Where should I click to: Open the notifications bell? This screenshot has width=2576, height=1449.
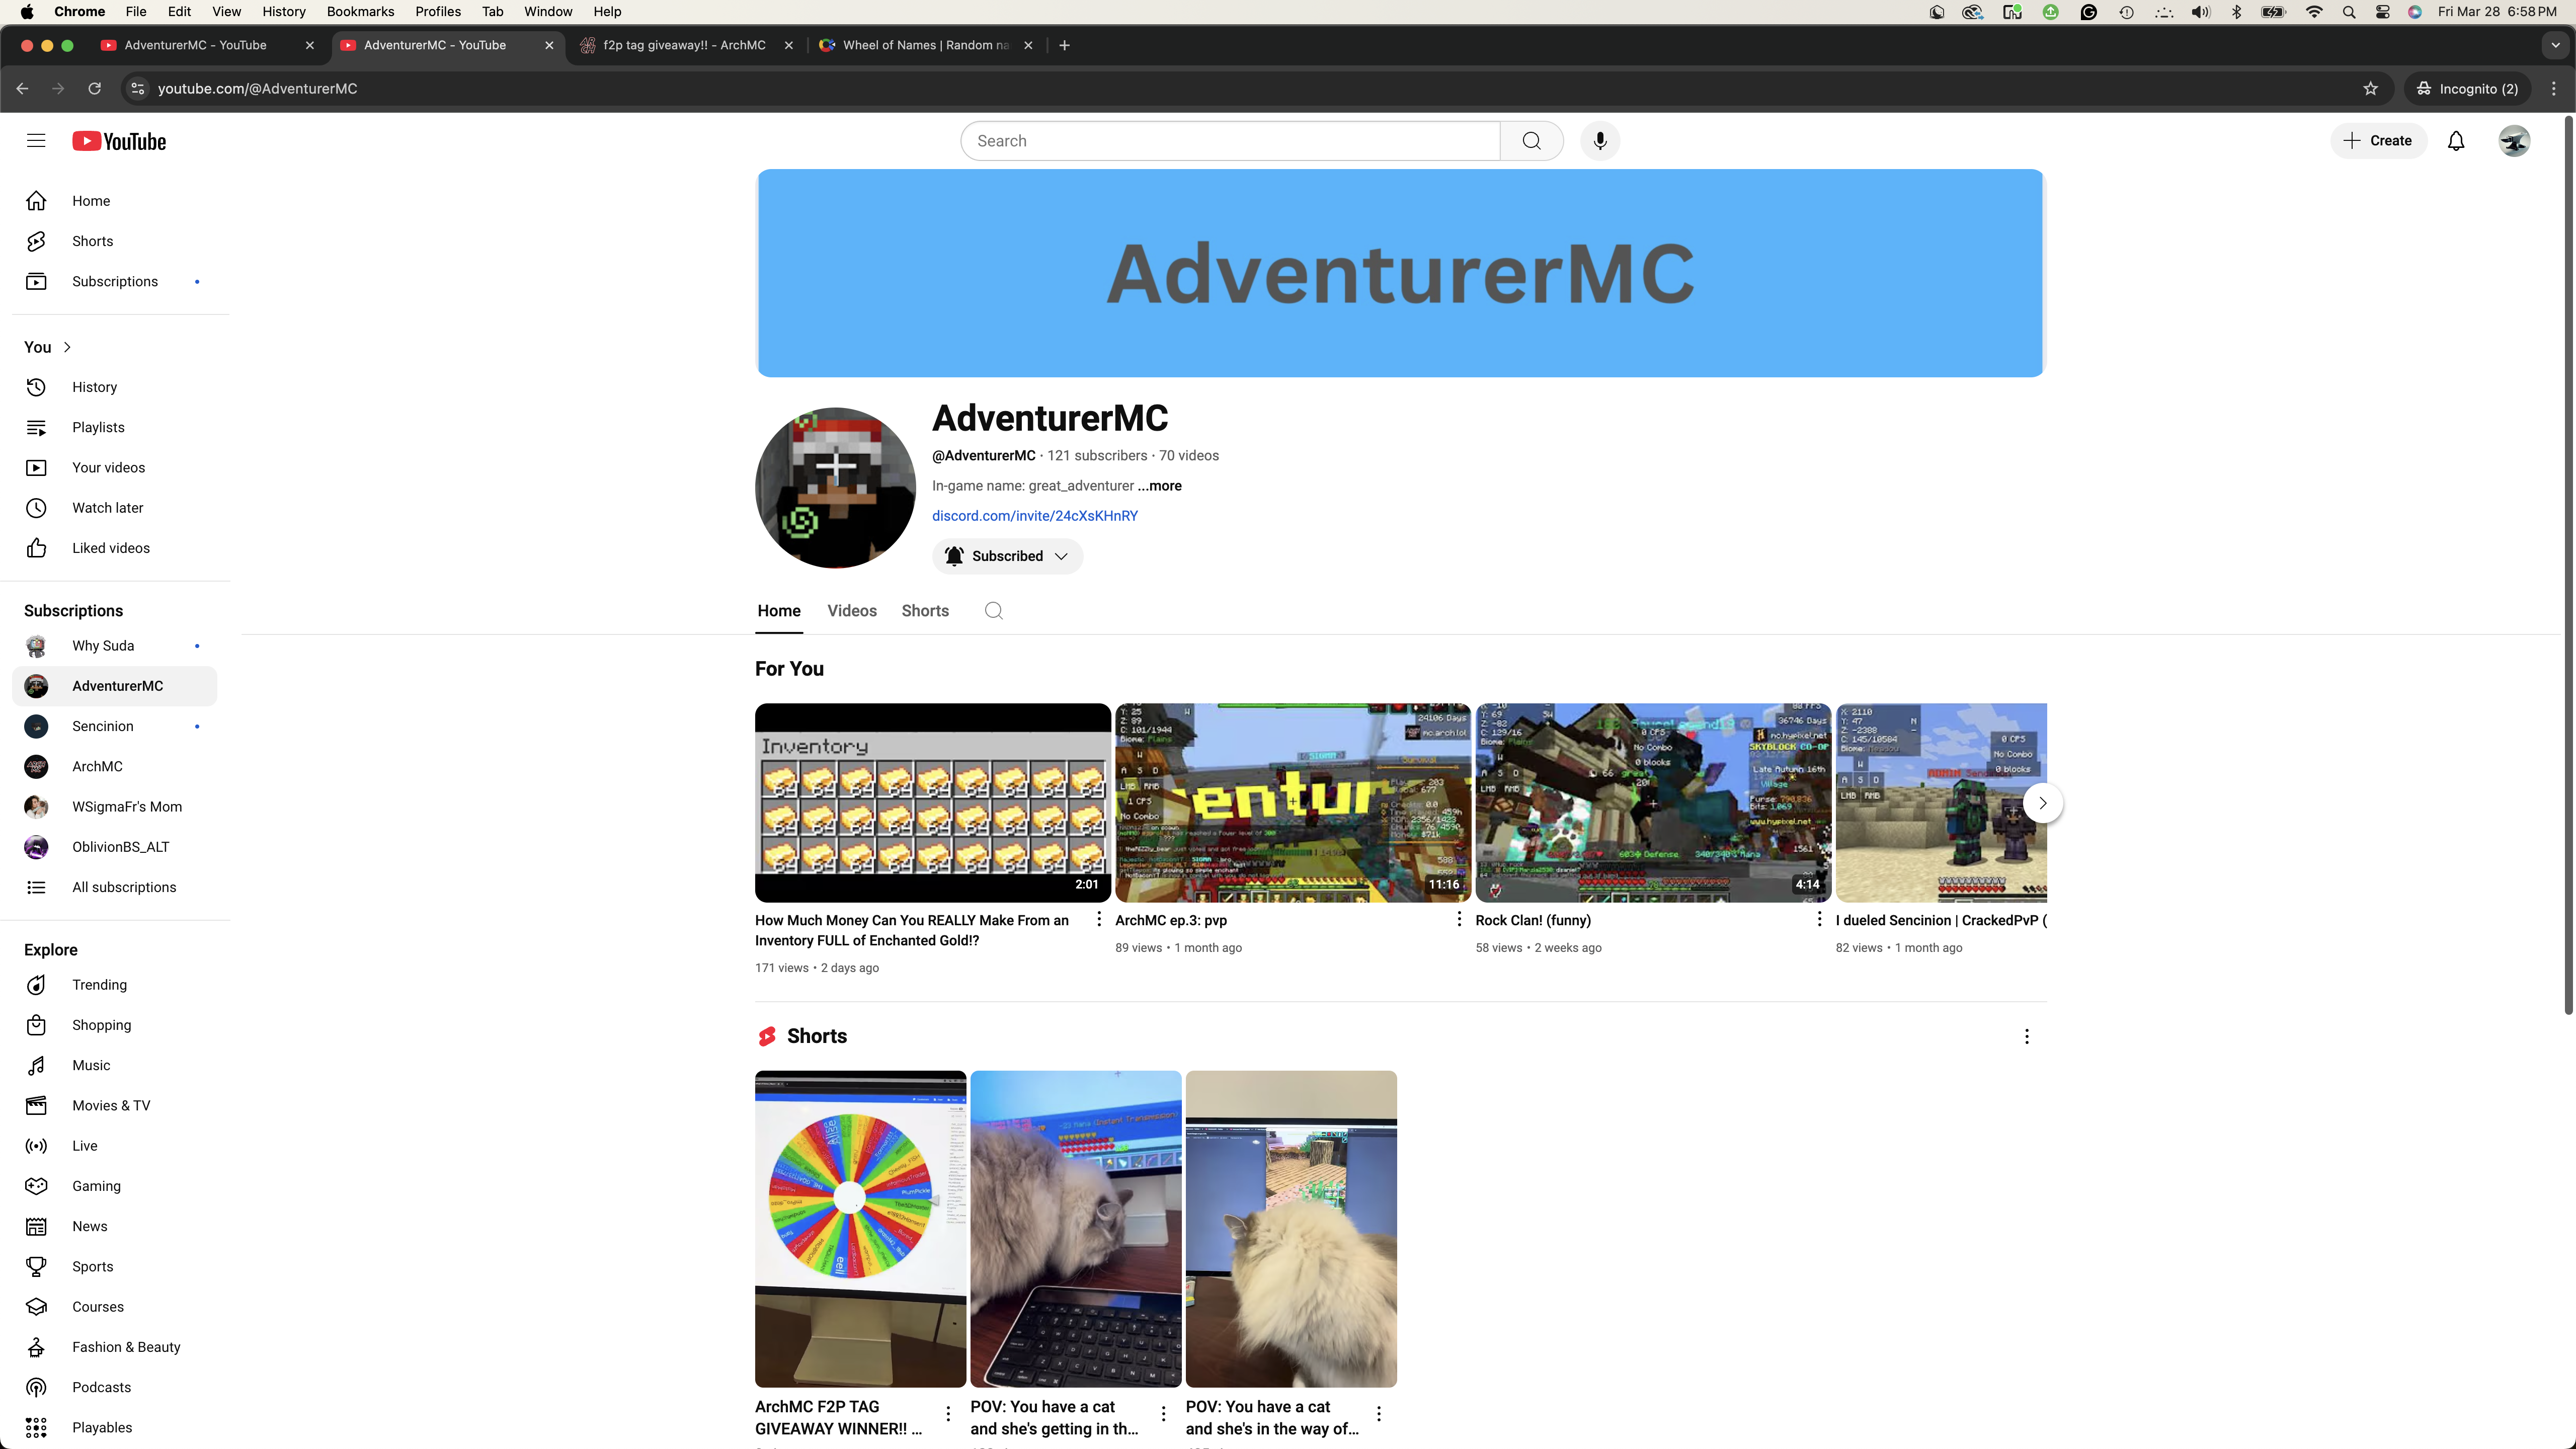[x=2456, y=141]
